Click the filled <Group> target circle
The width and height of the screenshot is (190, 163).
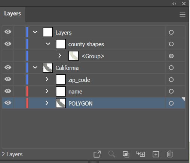coord(171,56)
